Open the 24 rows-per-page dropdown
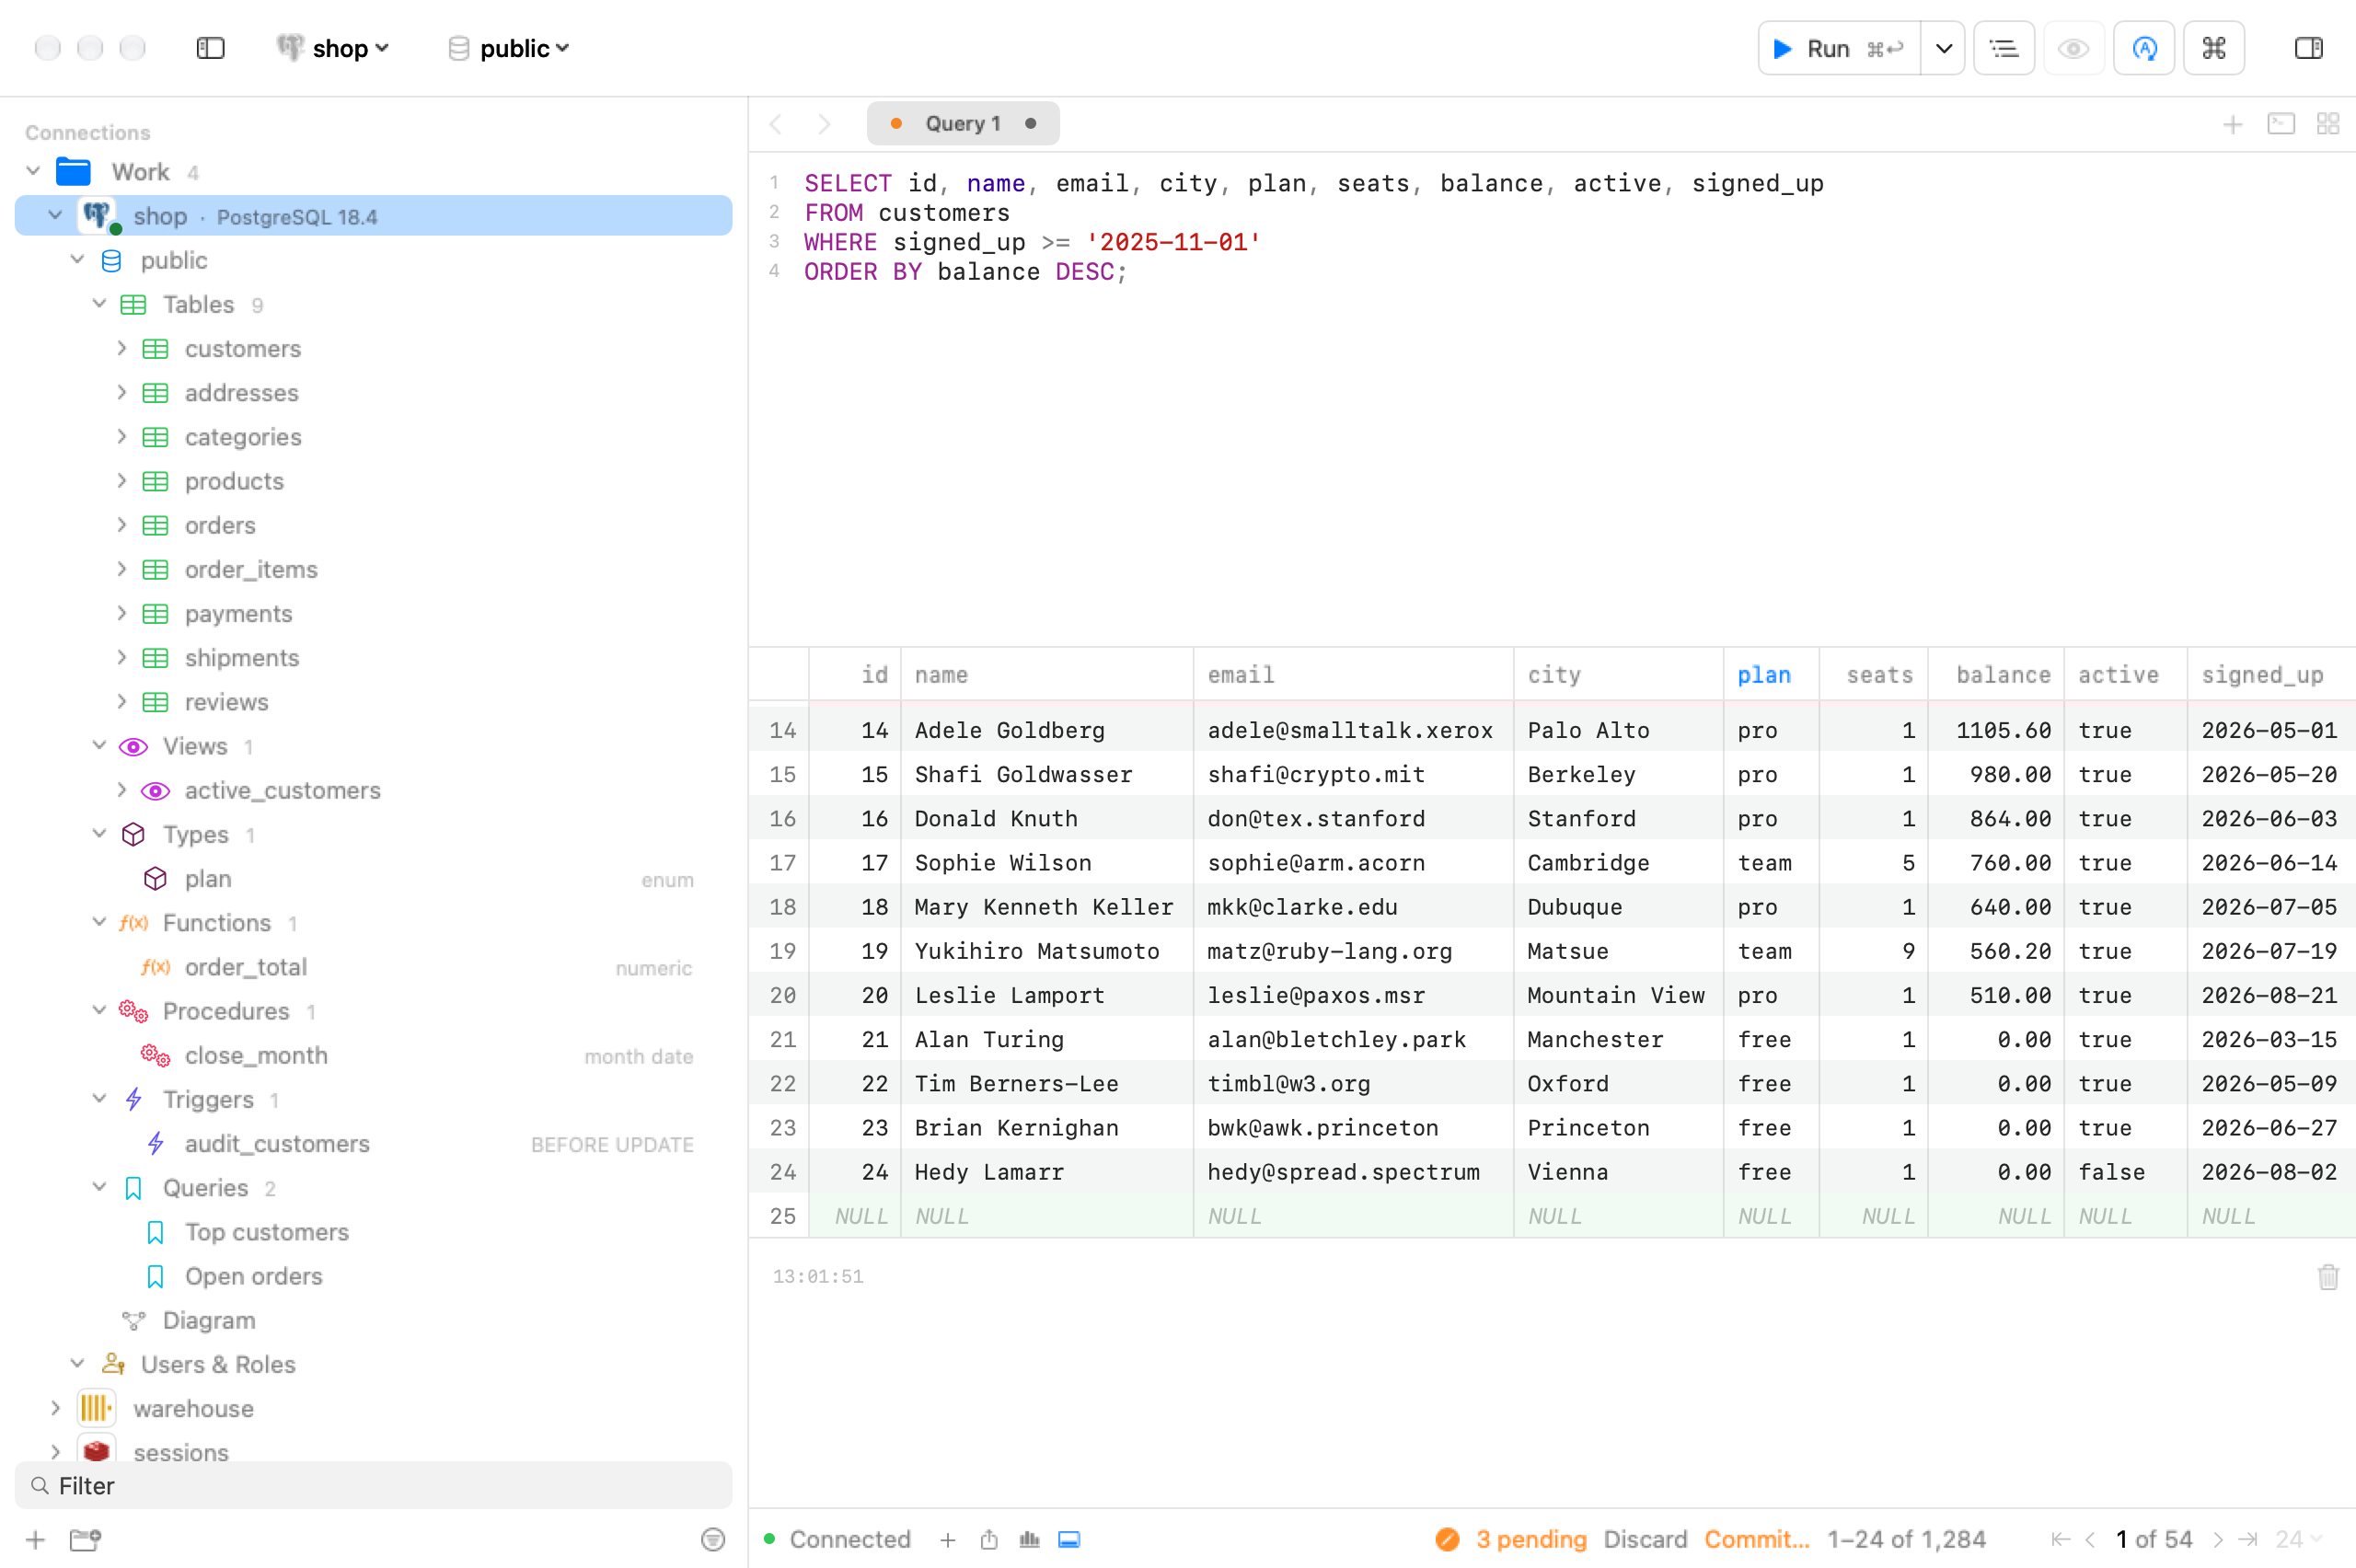2356x1568 pixels. point(2297,1539)
